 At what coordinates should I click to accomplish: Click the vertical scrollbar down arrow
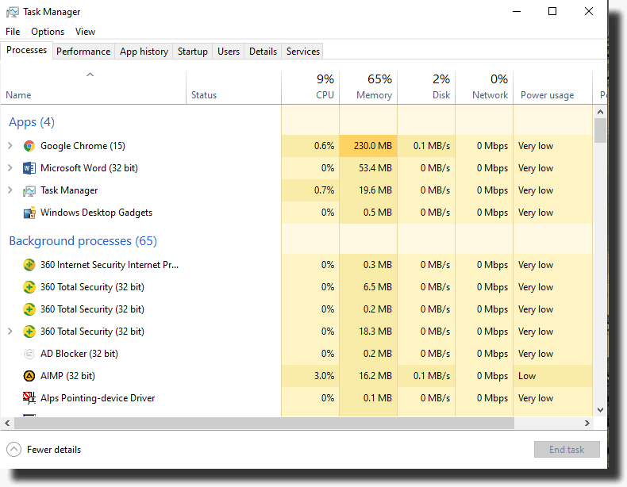(600, 410)
